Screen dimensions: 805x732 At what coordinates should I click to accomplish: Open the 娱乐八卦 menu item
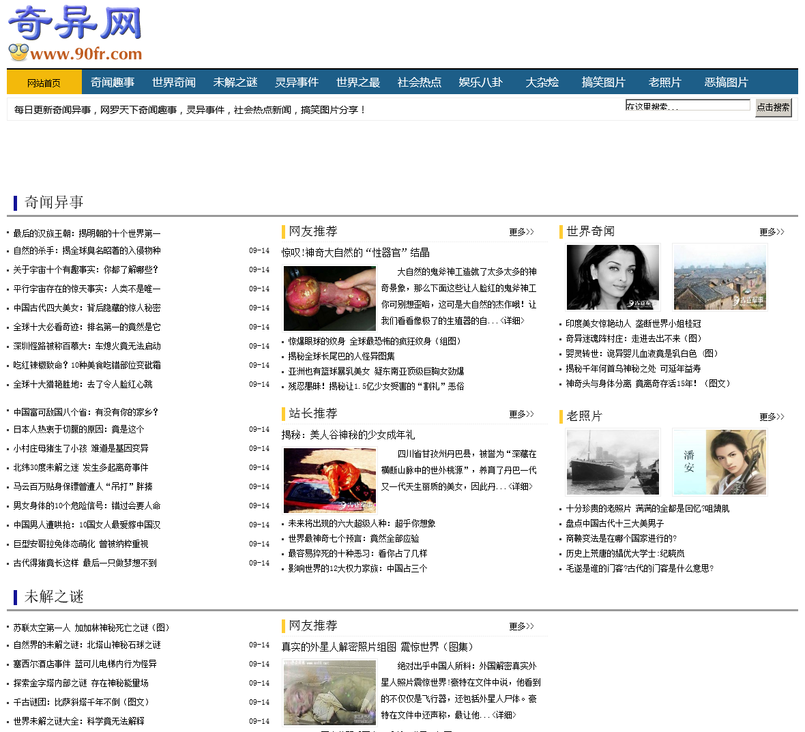480,82
